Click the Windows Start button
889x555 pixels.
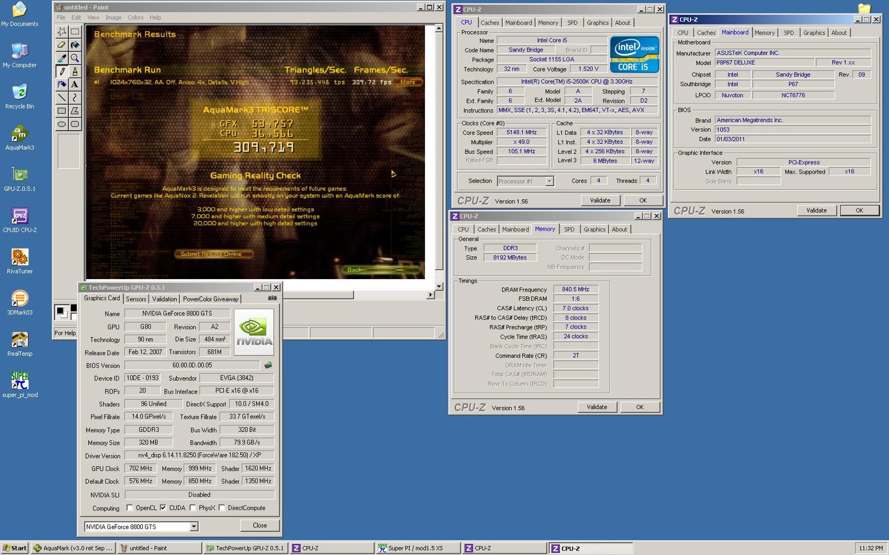[x=14, y=548]
